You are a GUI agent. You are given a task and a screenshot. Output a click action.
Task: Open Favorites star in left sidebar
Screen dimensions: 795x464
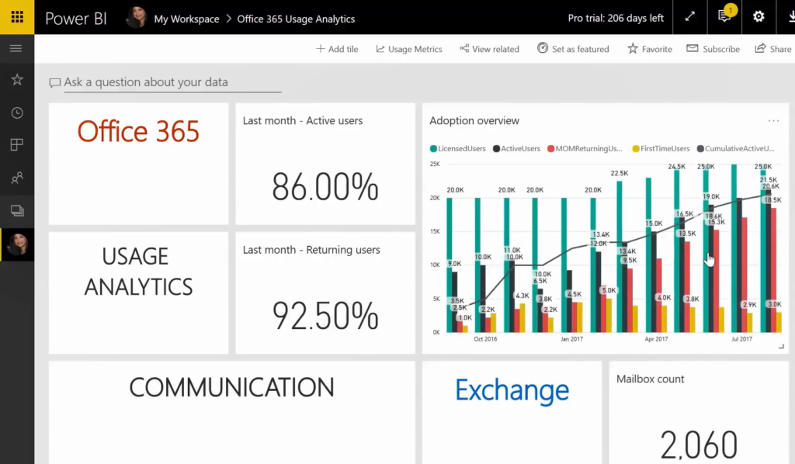click(x=17, y=79)
